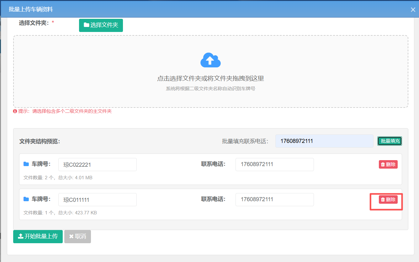Select the plate number field showing 琼C022221
The width and height of the screenshot is (419, 262).
click(97, 164)
